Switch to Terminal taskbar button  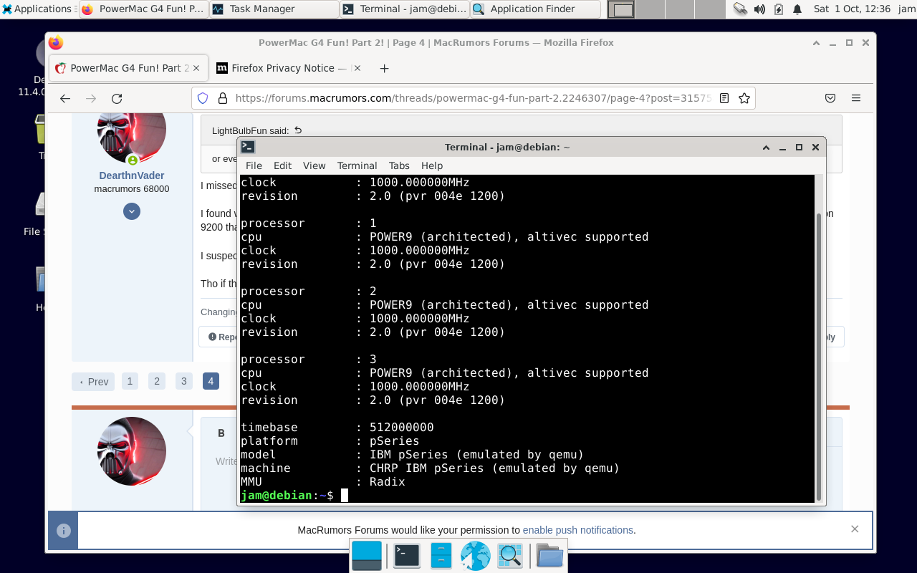click(x=405, y=9)
